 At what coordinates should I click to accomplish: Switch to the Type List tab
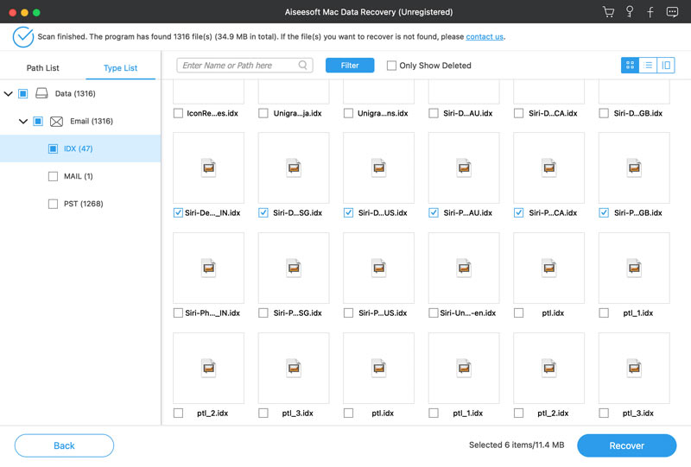[120, 68]
